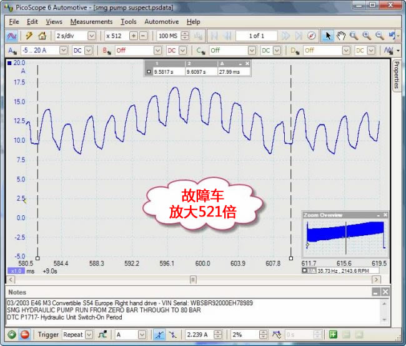The width and height of the screenshot is (406, 346).
Task: Open the Measurements menu
Action: point(91,21)
